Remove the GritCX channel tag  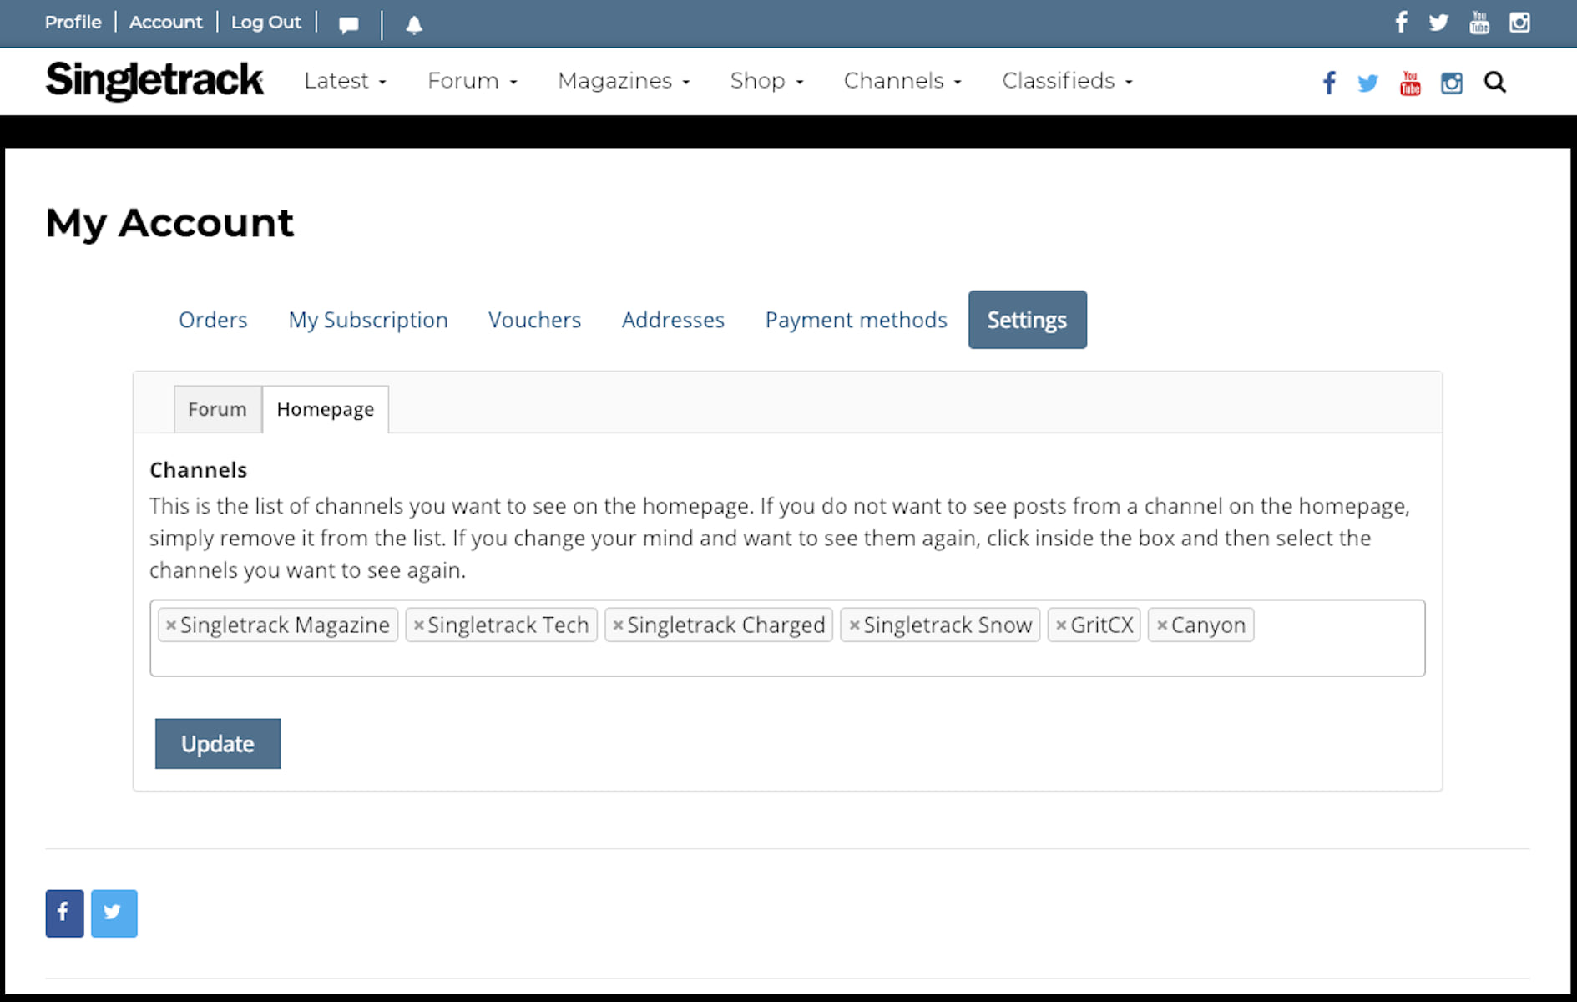coord(1060,625)
